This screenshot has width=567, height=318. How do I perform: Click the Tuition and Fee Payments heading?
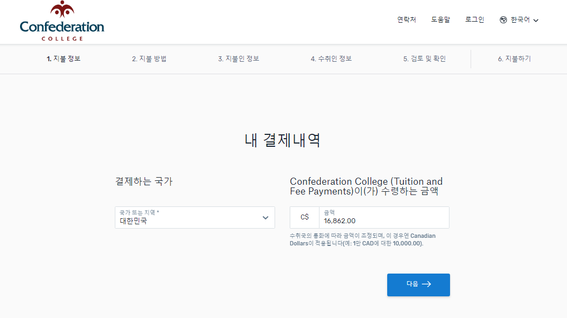click(x=366, y=186)
